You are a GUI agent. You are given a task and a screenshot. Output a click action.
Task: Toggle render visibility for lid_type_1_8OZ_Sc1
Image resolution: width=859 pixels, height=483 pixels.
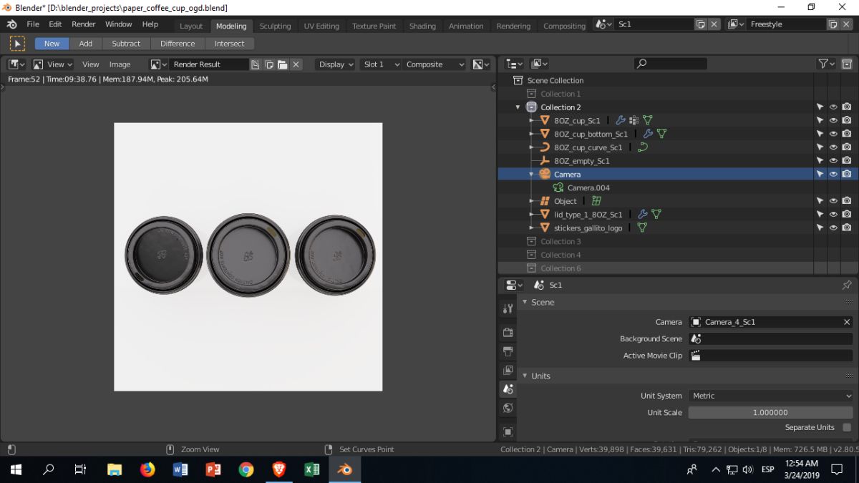pyautogui.click(x=847, y=215)
